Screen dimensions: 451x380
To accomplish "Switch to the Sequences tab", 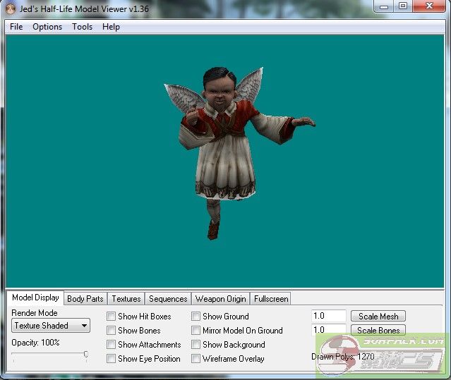I will (x=168, y=299).
